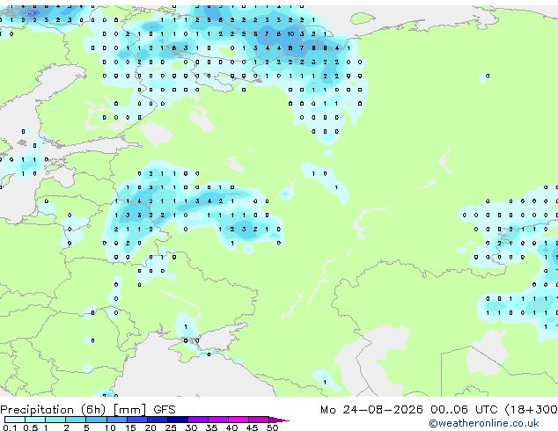Select the 1–2 mm legend color swatch
This screenshot has height=431, width=558.
point(55,420)
